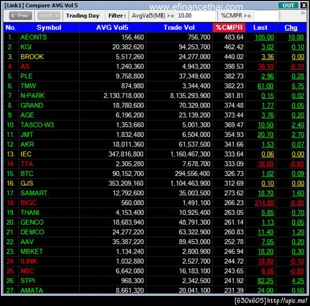Select the TTA symbol
Image resolution: width=310 pixels, height=306 pixels.
26,164
